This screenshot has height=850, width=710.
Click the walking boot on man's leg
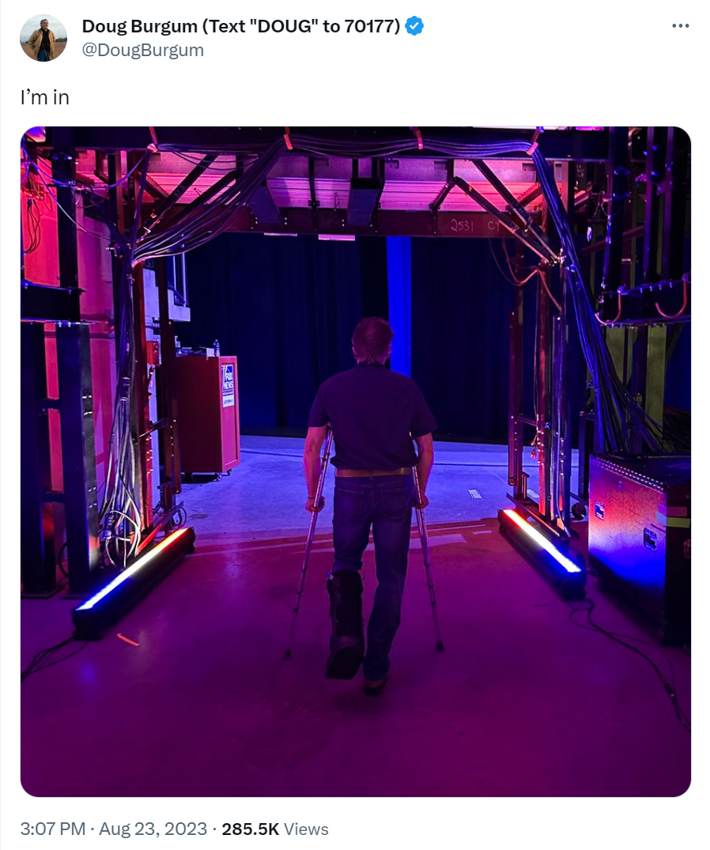coord(344,623)
